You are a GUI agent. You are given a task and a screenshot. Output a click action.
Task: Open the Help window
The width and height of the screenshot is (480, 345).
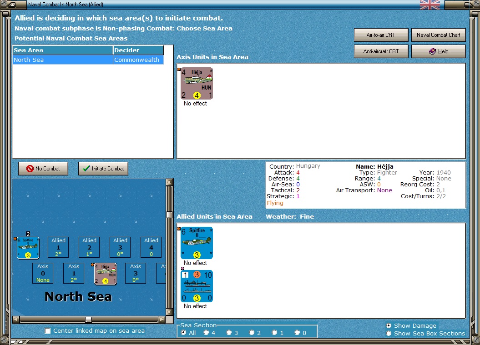pos(438,51)
